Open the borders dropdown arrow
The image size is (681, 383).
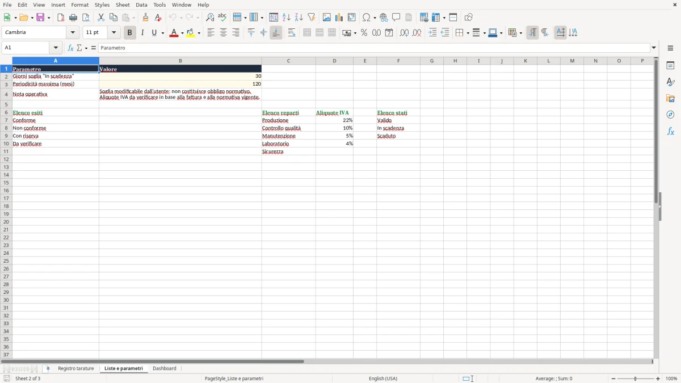467,33
